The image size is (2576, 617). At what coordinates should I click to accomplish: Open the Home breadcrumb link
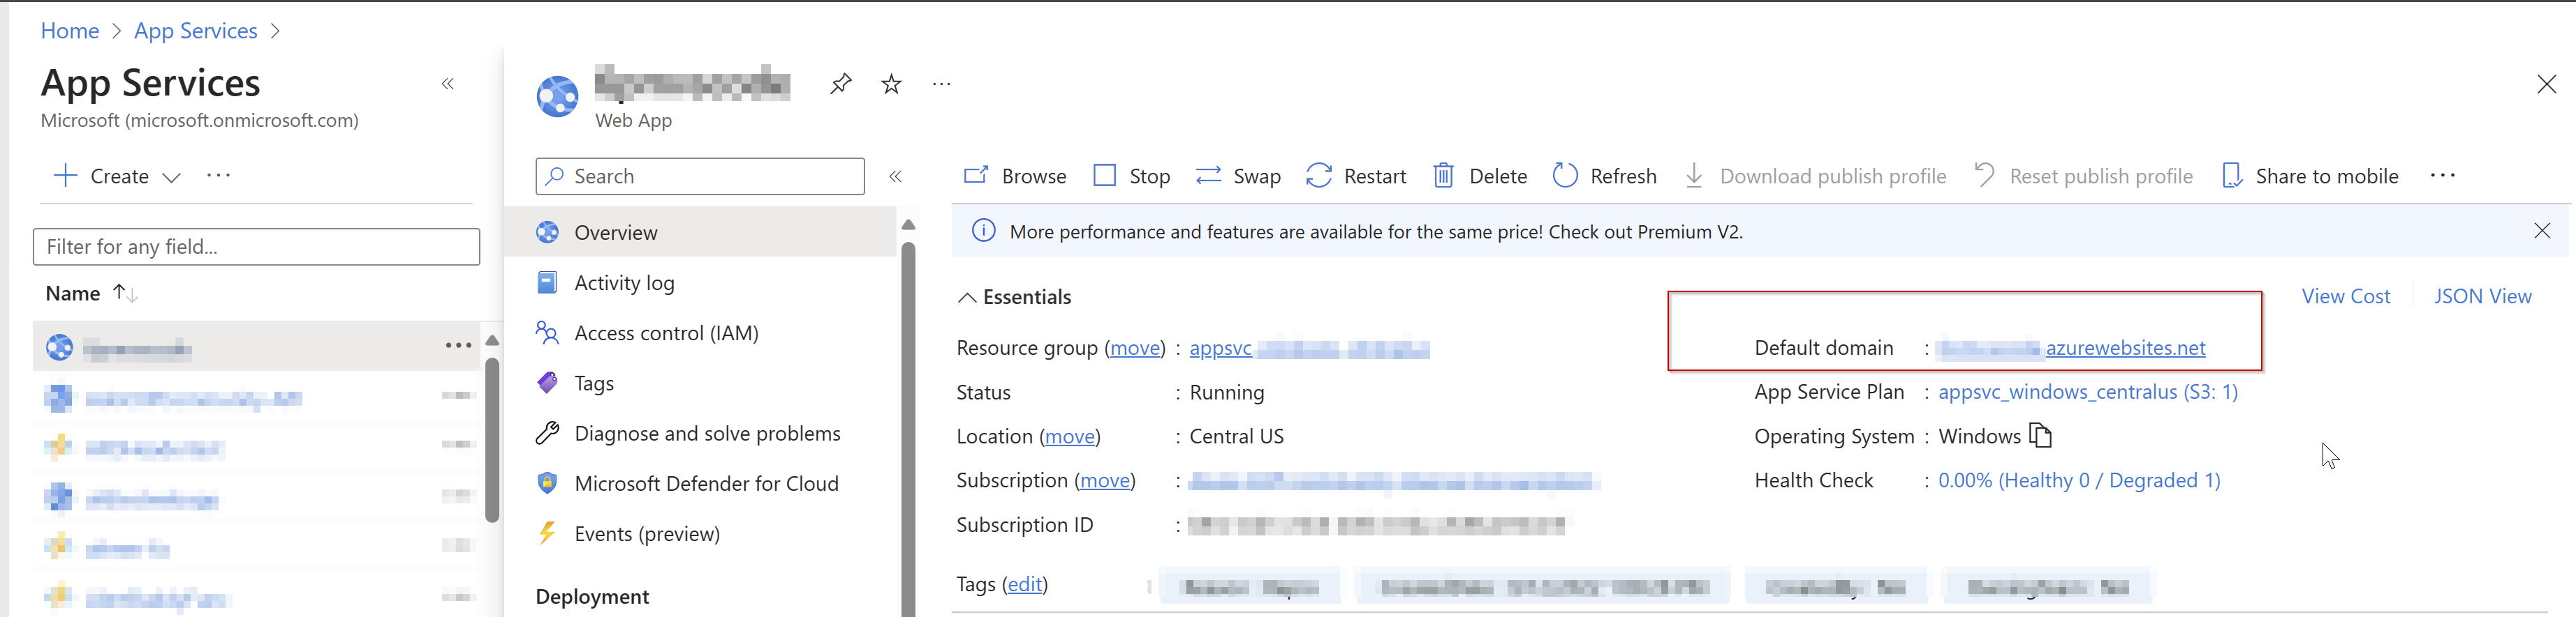[69, 31]
